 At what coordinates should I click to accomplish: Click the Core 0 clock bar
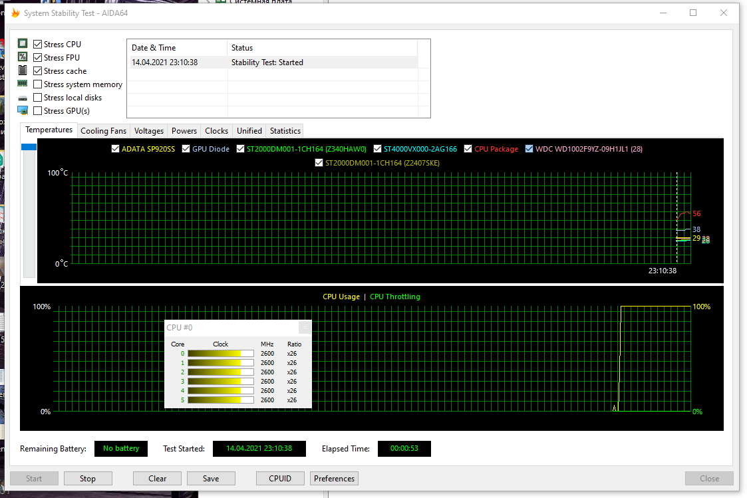coord(221,353)
